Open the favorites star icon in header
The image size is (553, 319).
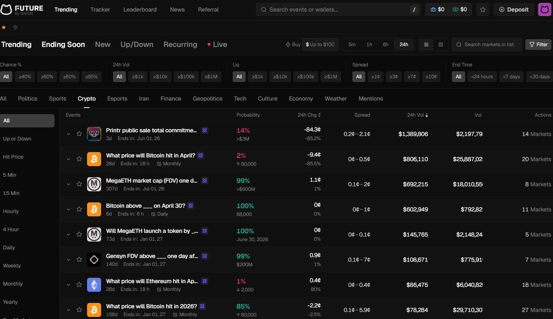pos(482,9)
